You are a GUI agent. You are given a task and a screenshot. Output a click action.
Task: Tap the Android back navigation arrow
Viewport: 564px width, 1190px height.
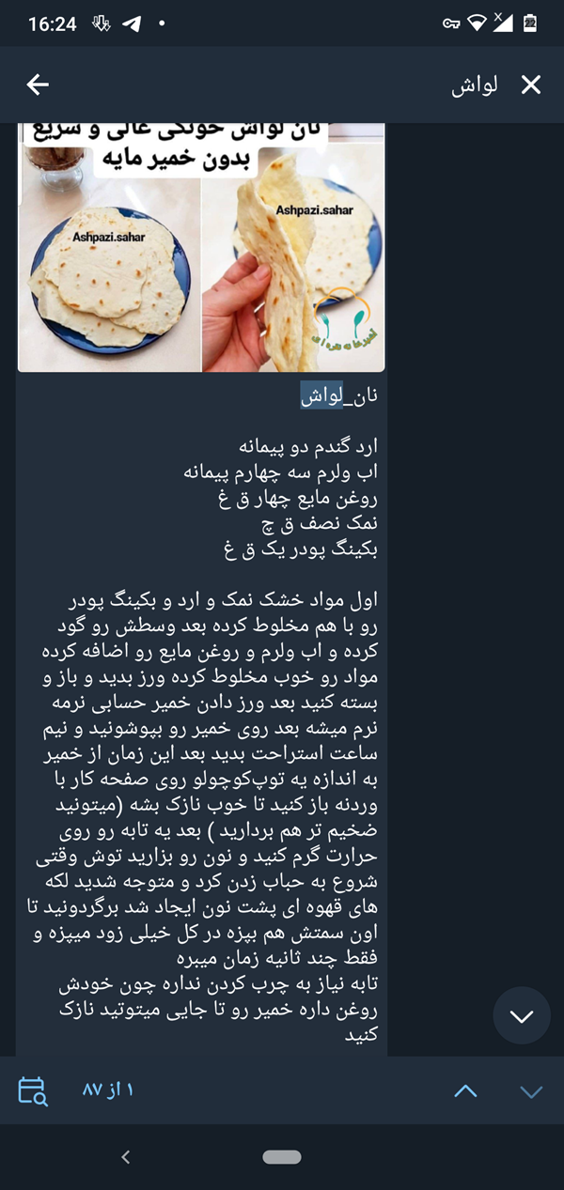tap(126, 1157)
